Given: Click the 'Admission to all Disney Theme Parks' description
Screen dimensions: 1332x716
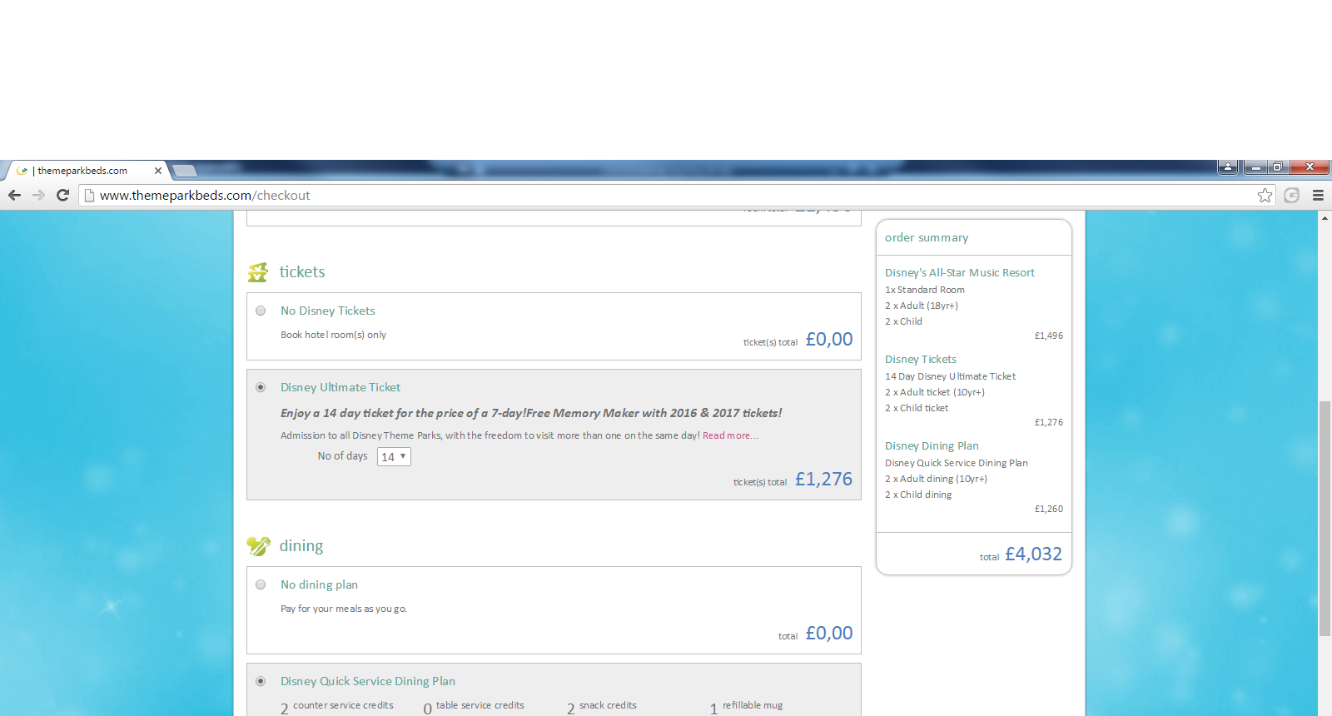Looking at the screenshot, I should coord(490,435).
